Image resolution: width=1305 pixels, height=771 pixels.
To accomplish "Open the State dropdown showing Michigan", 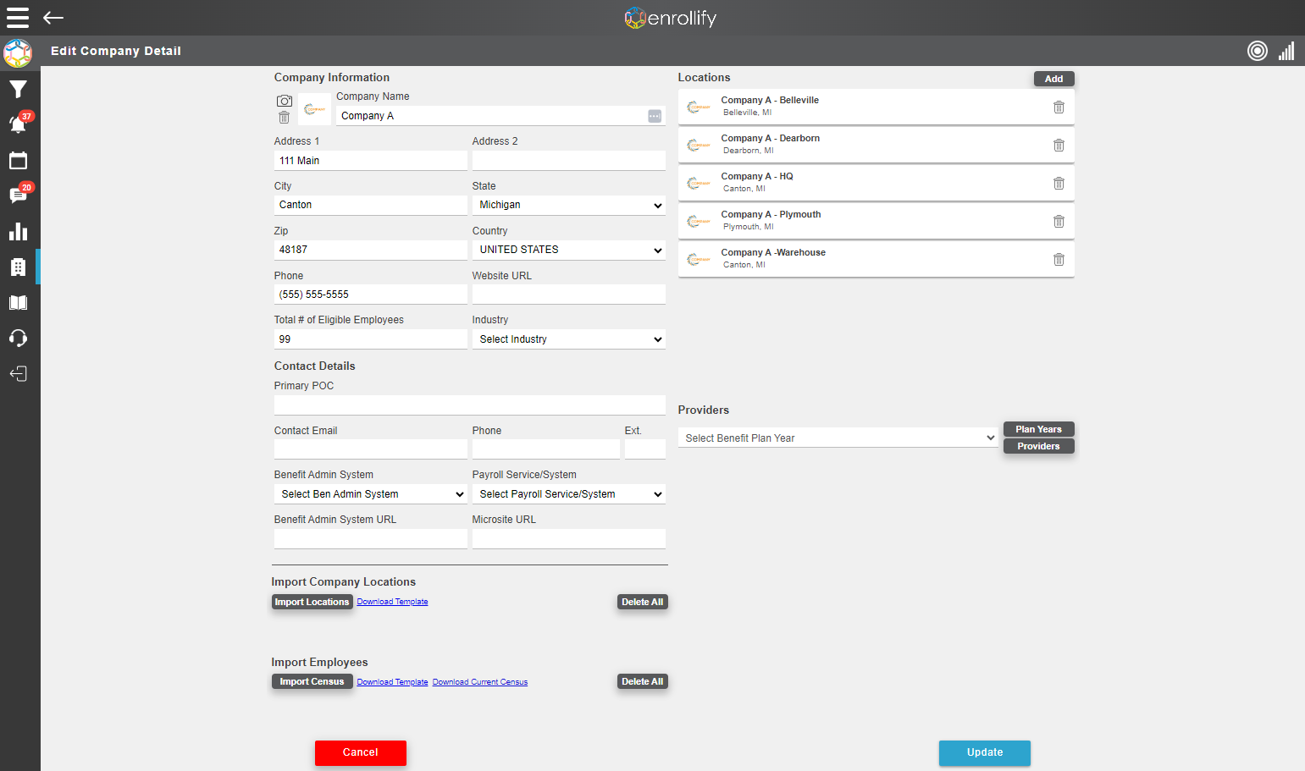I will click(569, 205).
